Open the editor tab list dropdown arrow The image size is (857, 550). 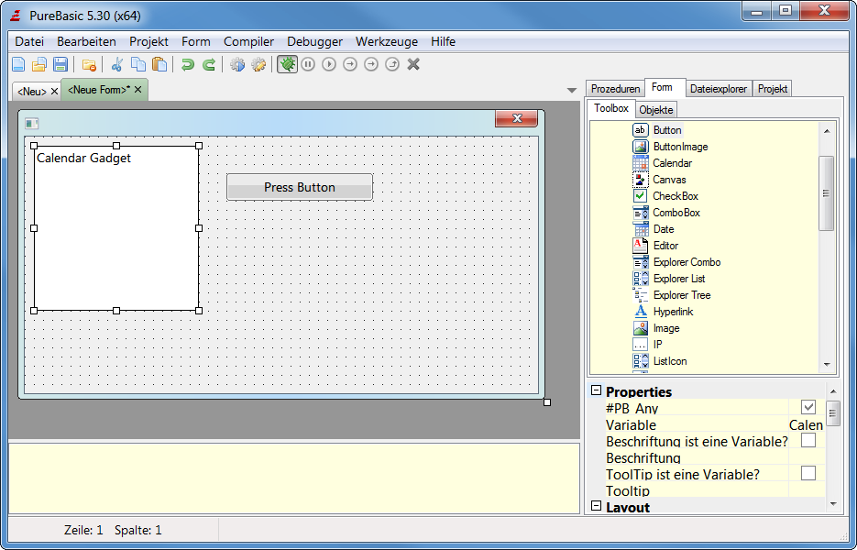[x=572, y=90]
